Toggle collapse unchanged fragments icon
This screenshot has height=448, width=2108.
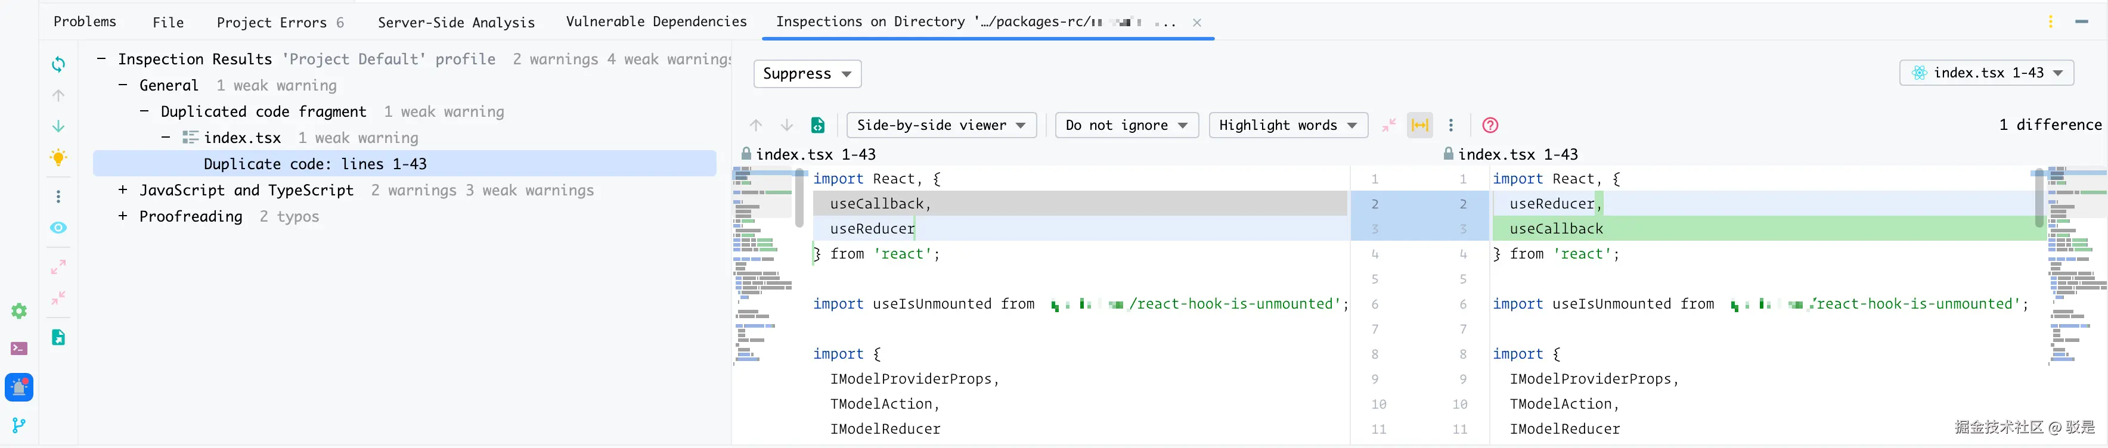coord(1388,125)
